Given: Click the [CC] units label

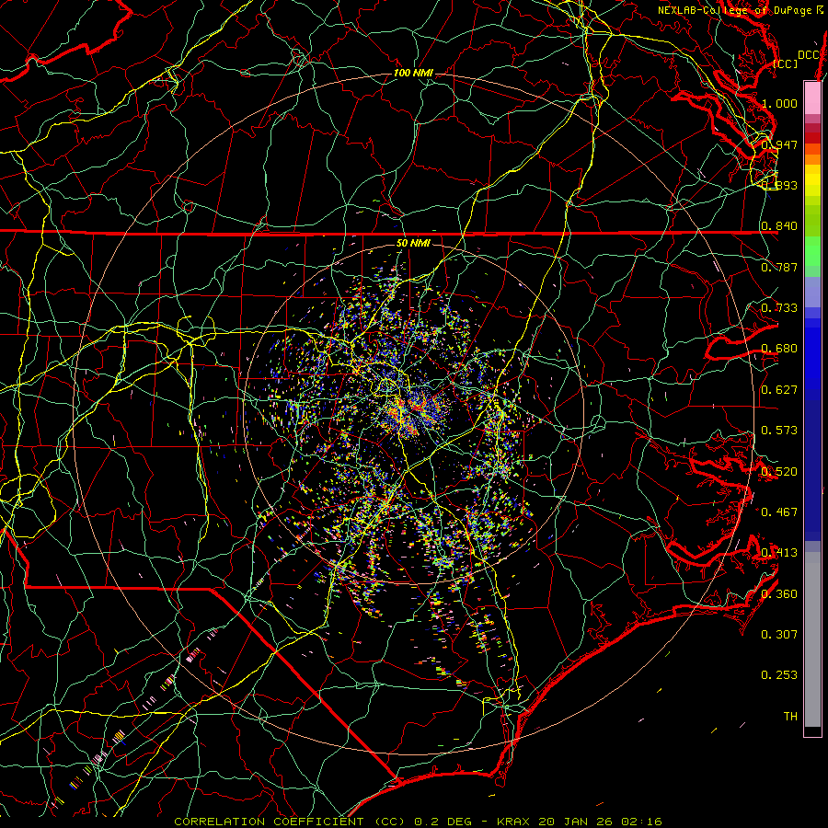Looking at the screenshot, I should [x=786, y=63].
